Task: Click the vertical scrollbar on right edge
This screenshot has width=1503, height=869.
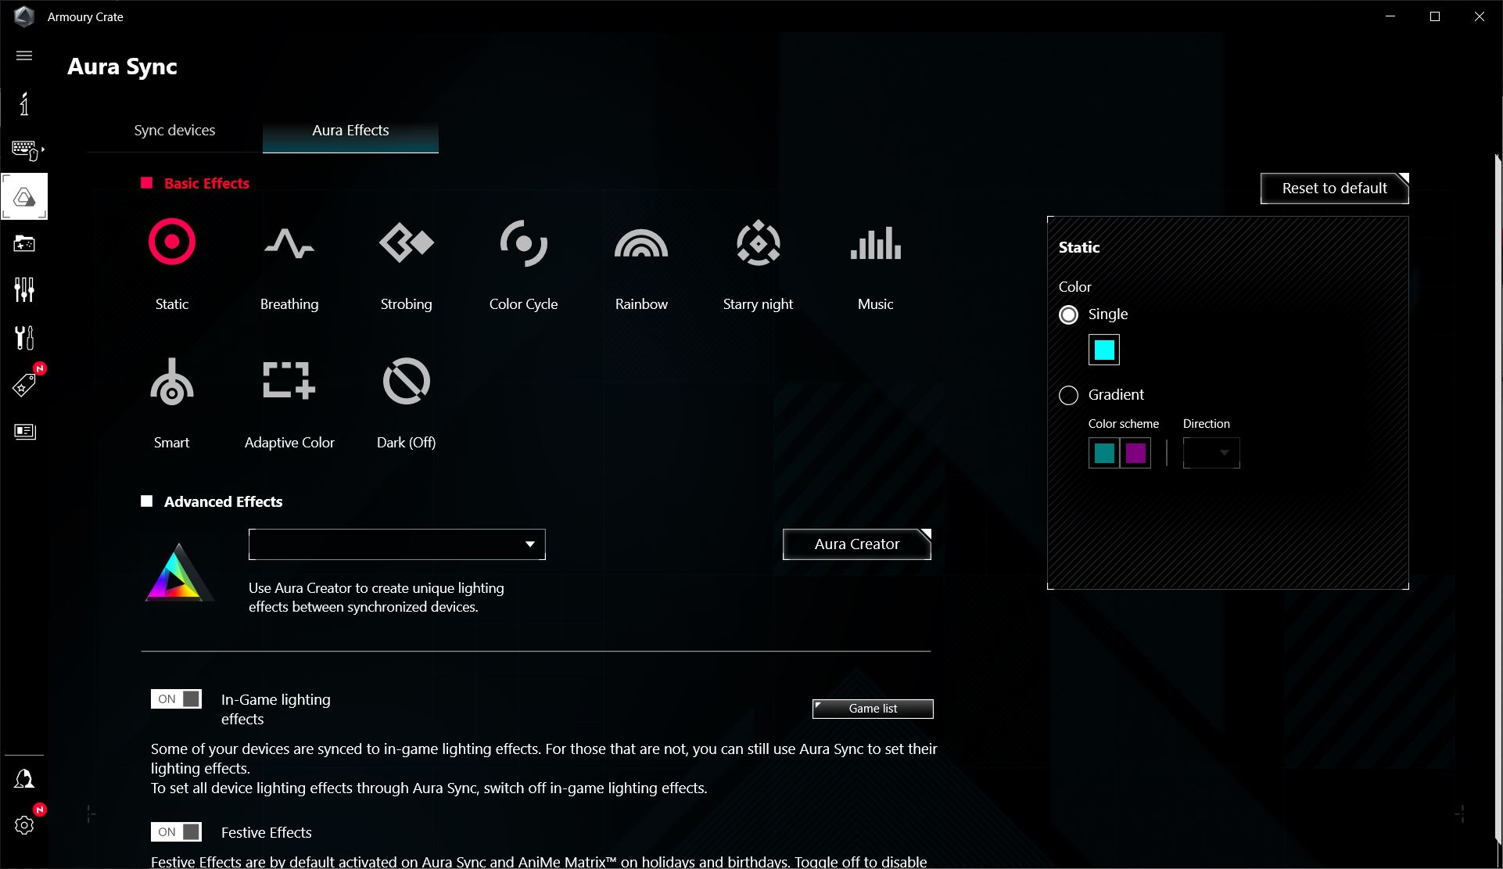Action: click(x=1498, y=501)
